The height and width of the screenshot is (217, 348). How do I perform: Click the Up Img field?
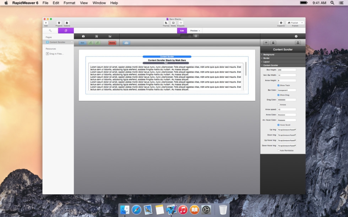click(x=287, y=130)
